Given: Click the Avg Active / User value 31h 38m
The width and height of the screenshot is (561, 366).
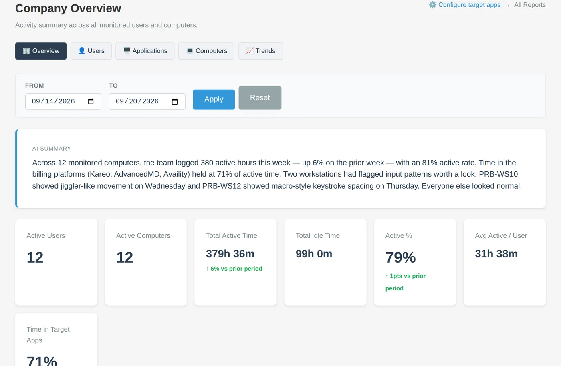Looking at the screenshot, I should [x=496, y=254].
